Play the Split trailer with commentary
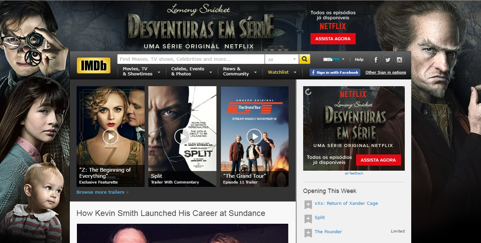481x243 pixels. [x=182, y=137]
